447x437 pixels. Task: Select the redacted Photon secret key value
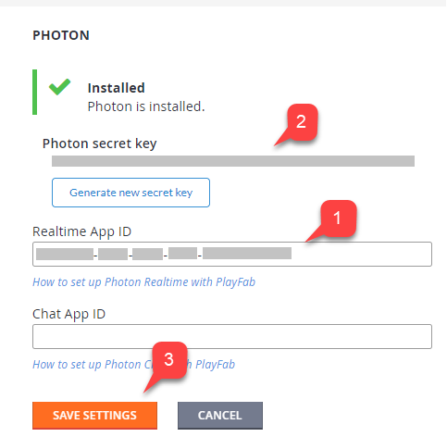tap(233, 161)
